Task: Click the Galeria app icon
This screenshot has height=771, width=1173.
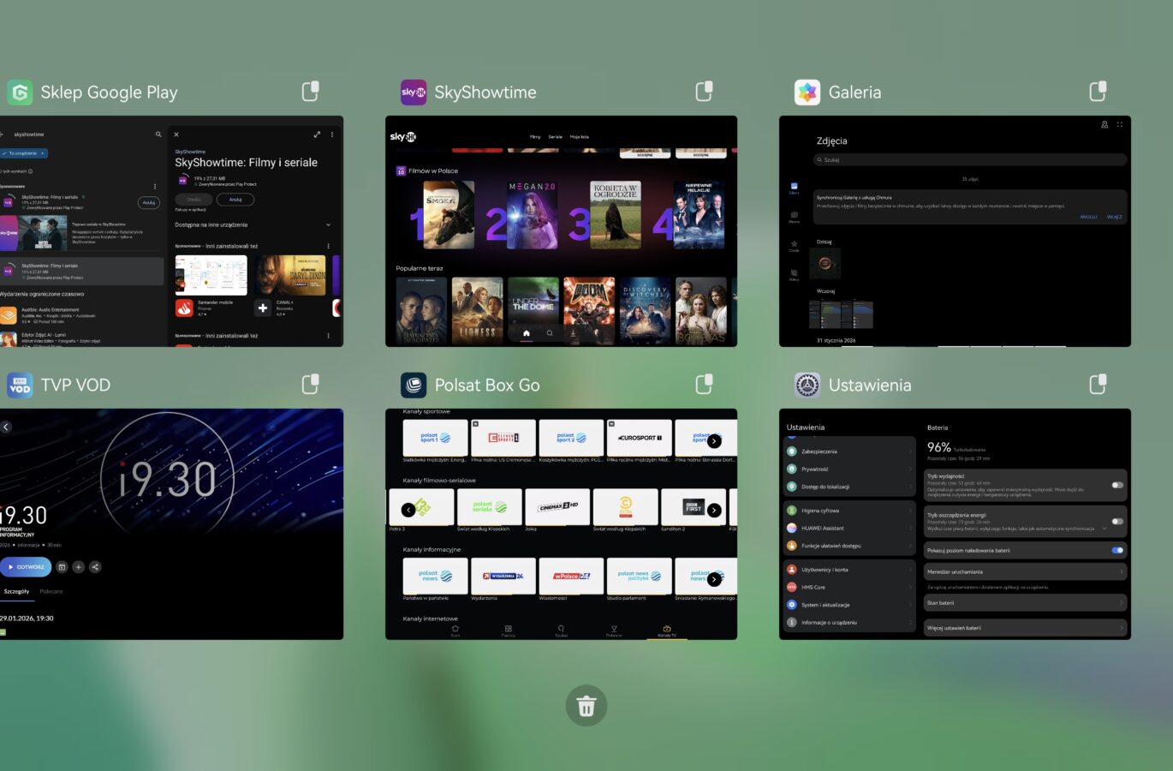Action: [x=807, y=93]
